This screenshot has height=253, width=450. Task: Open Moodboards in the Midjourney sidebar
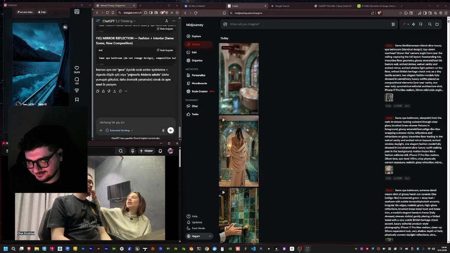pyautogui.click(x=197, y=83)
